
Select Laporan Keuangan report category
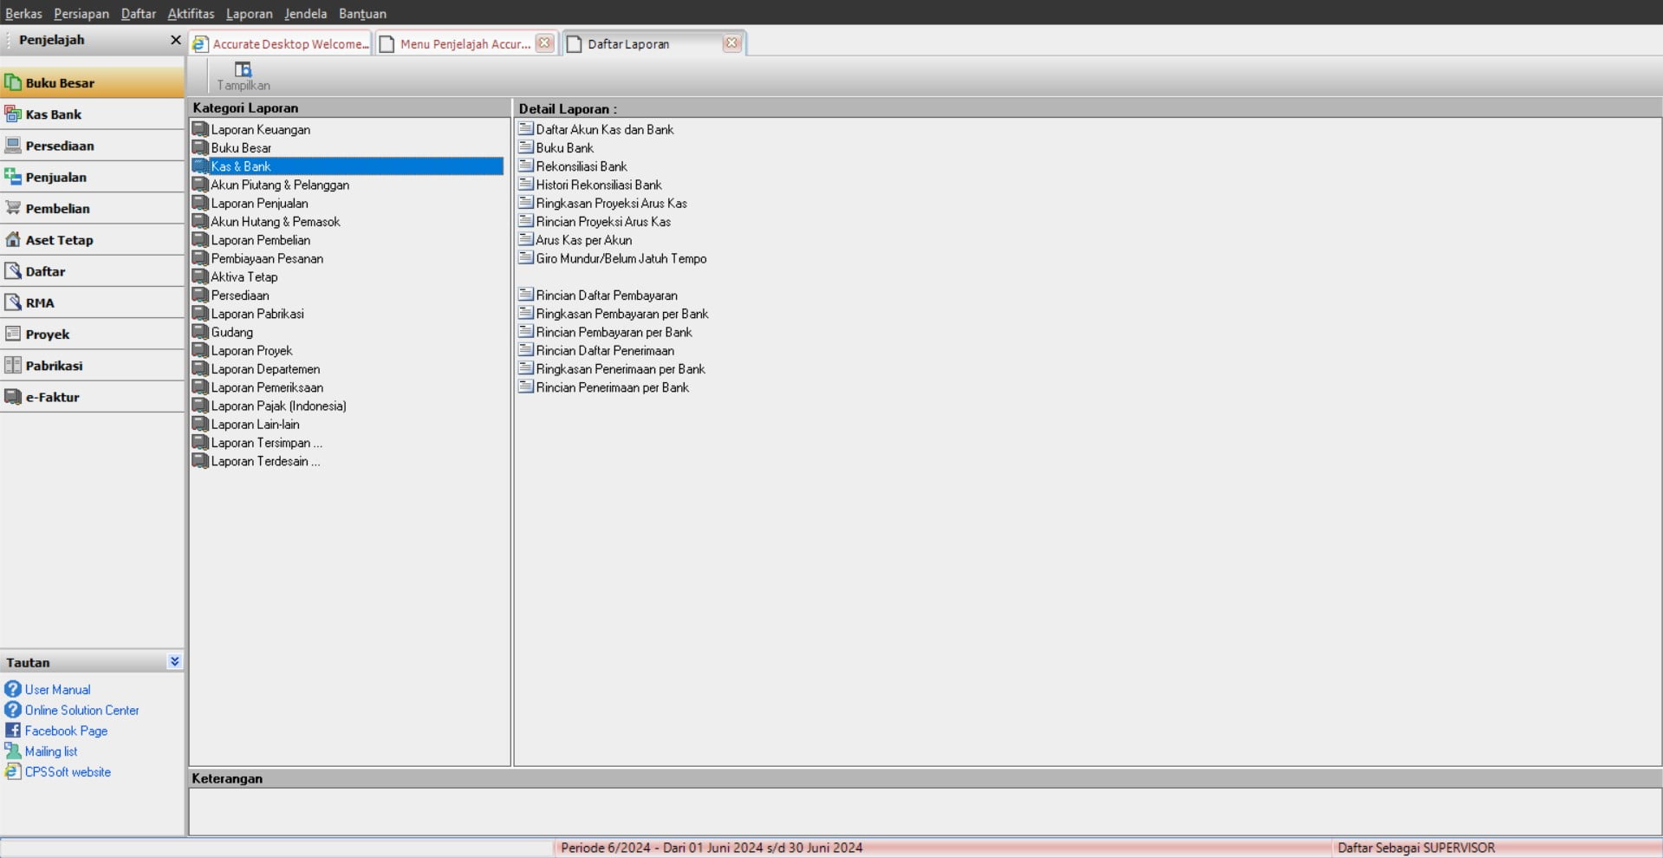[x=260, y=130]
